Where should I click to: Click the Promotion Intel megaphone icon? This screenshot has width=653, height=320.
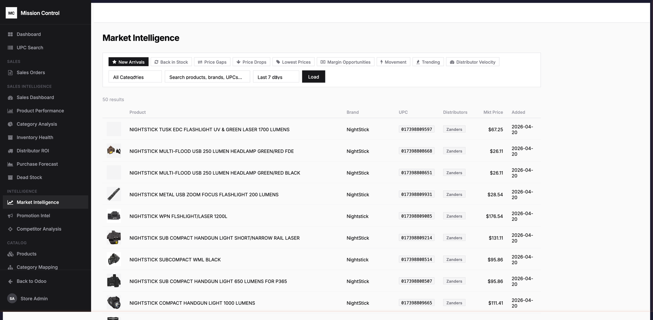10,216
